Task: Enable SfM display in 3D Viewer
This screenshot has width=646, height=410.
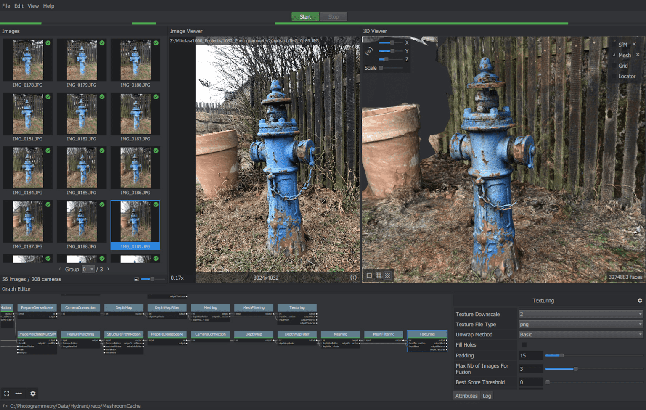Action: [x=622, y=44]
